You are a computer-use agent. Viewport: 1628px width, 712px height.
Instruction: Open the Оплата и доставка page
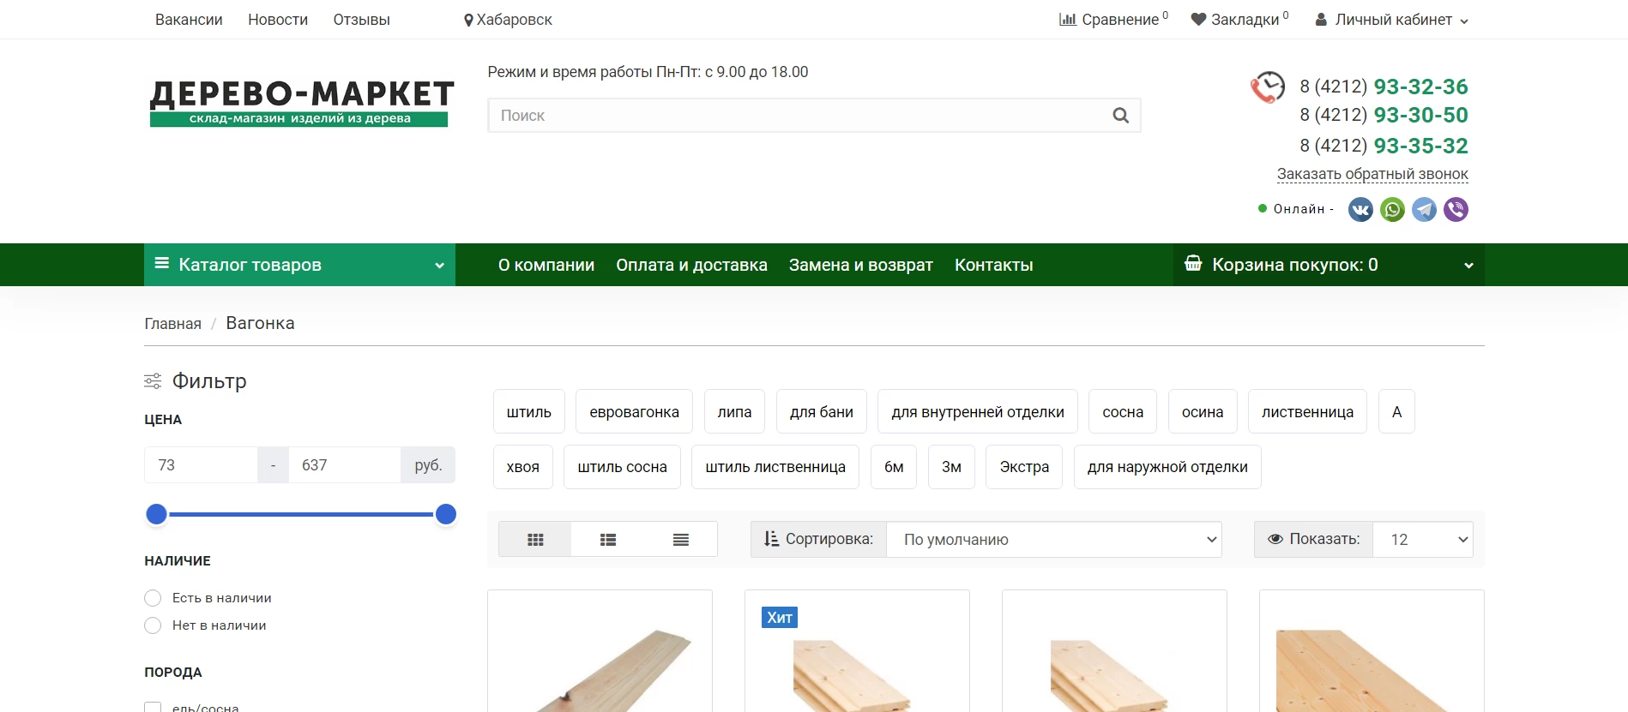691,265
